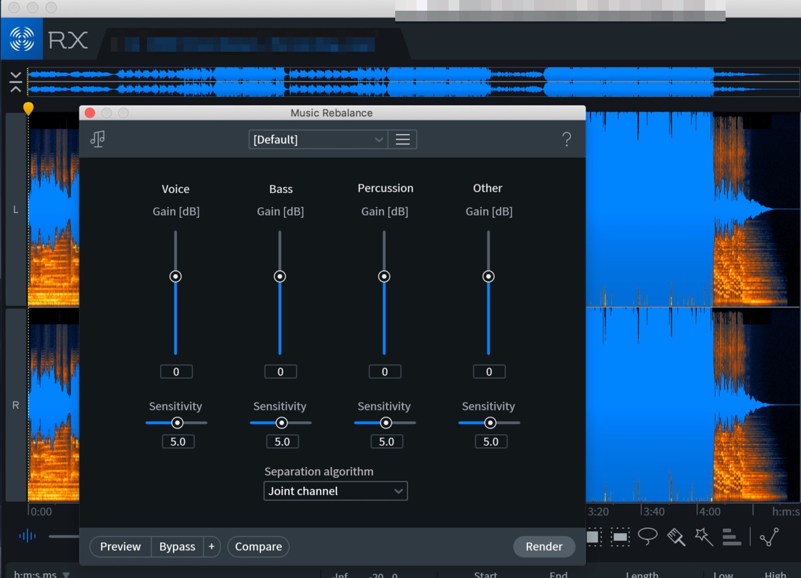This screenshot has height=578, width=801.
Task: Click the Other sensitivity value field
Action: pos(491,441)
